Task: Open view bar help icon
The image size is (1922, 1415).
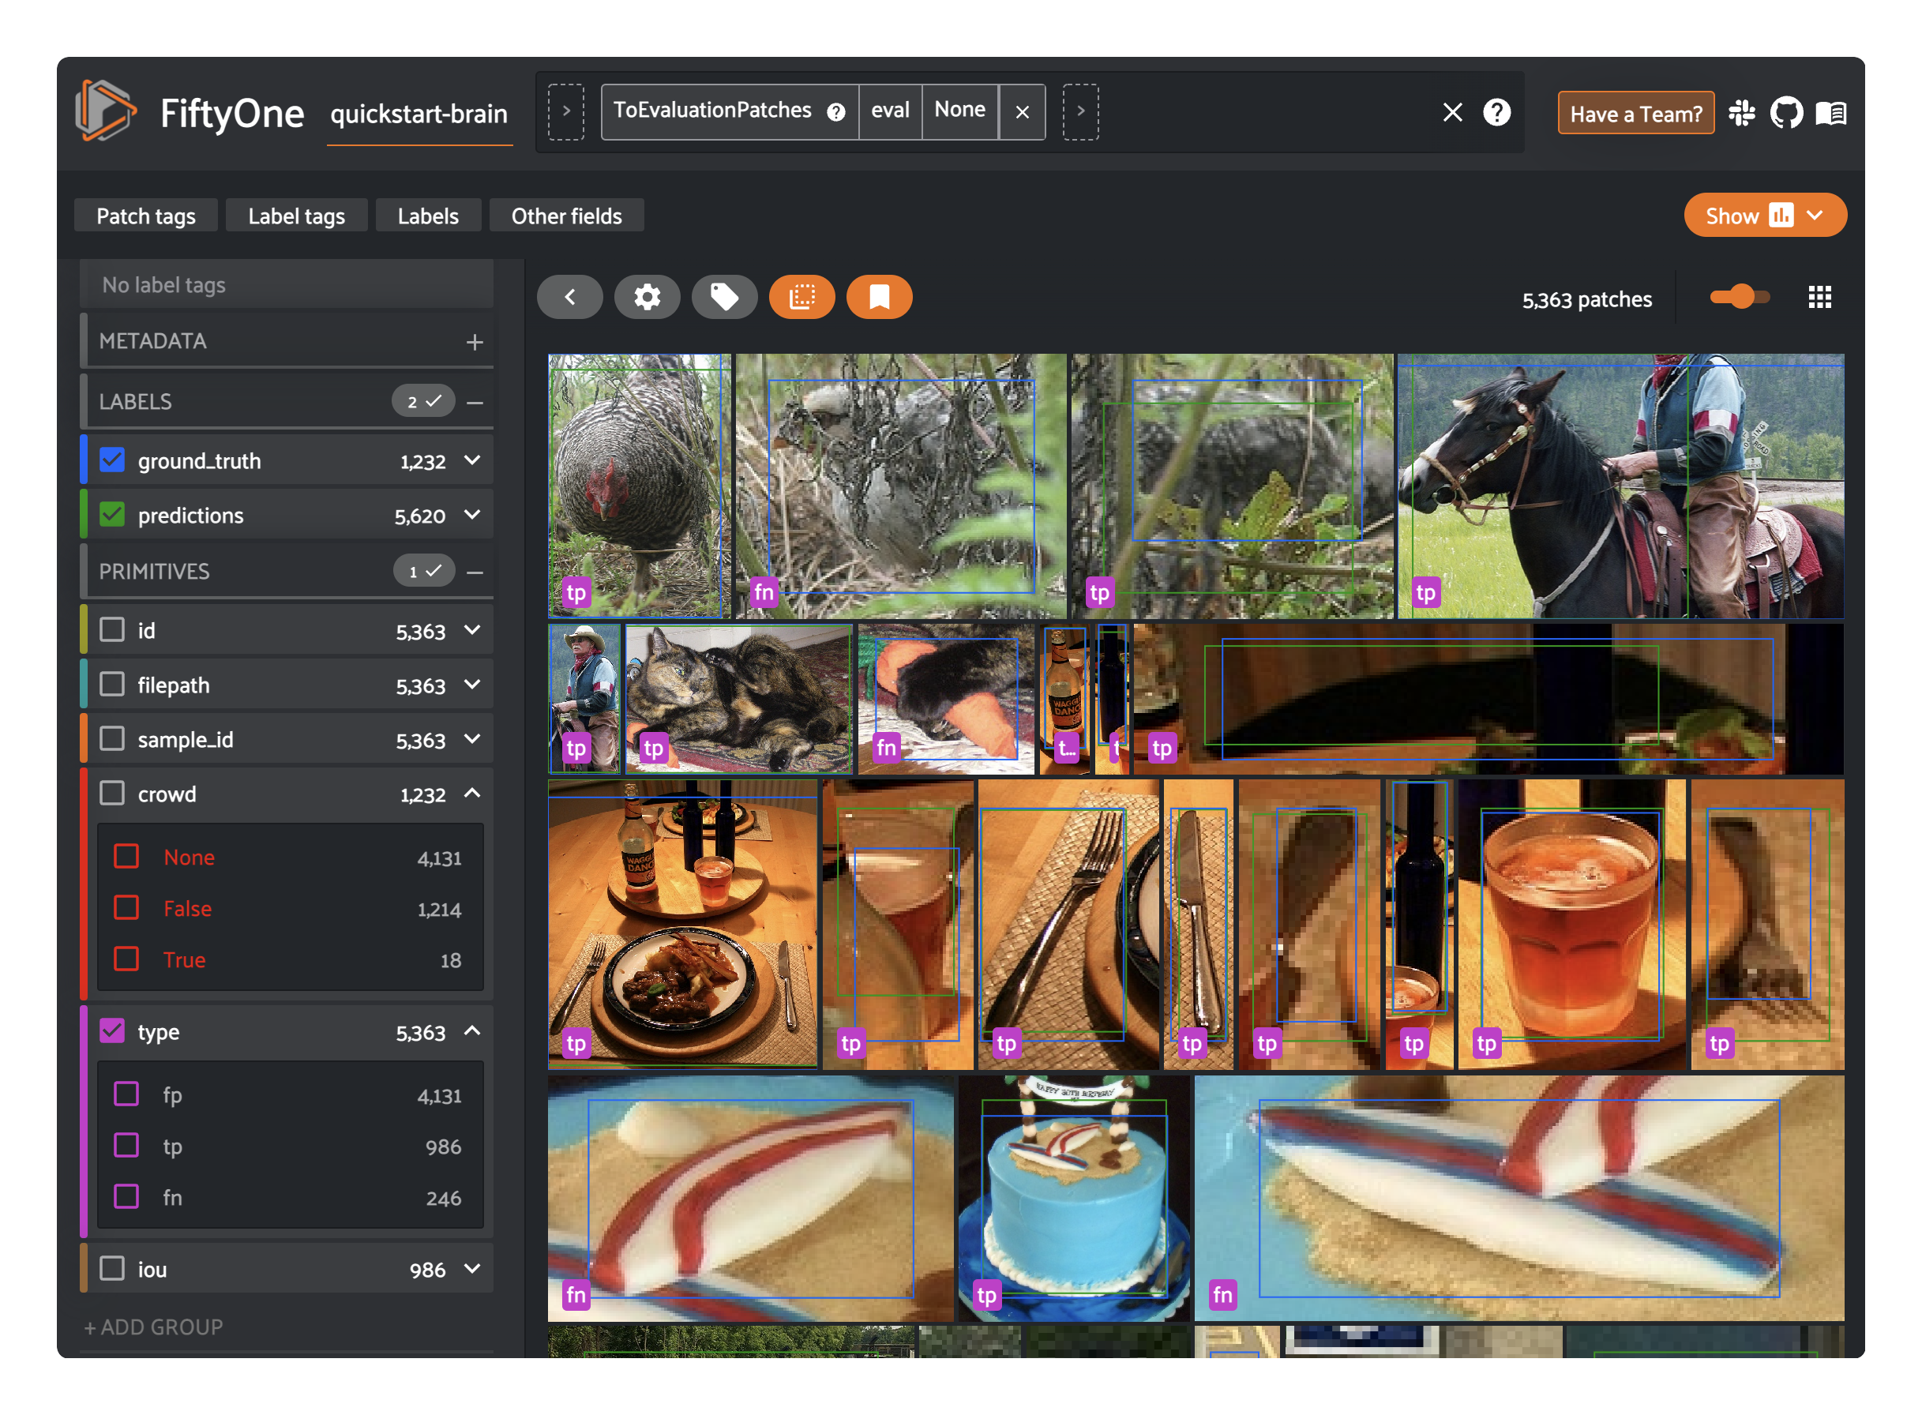Action: pyautogui.click(x=1496, y=112)
